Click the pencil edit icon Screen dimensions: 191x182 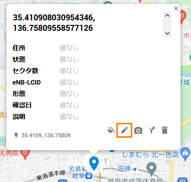[124, 130]
